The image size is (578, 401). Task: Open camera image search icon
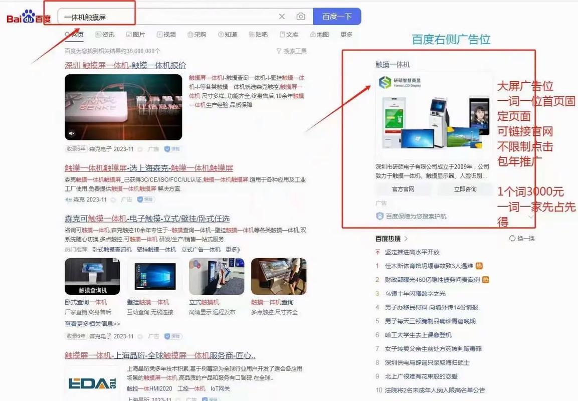click(301, 17)
